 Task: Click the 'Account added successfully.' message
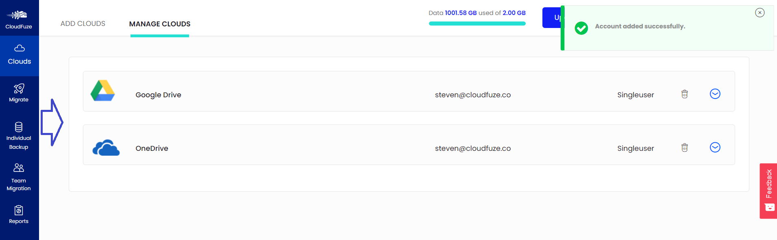tap(640, 26)
